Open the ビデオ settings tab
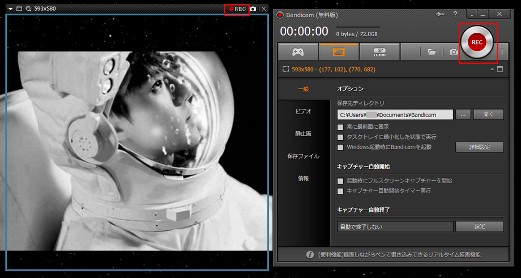 303,111
